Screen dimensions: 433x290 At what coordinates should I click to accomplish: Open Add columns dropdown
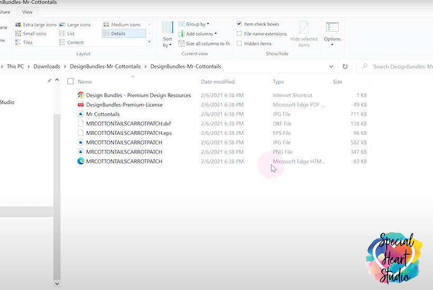(197, 34)
